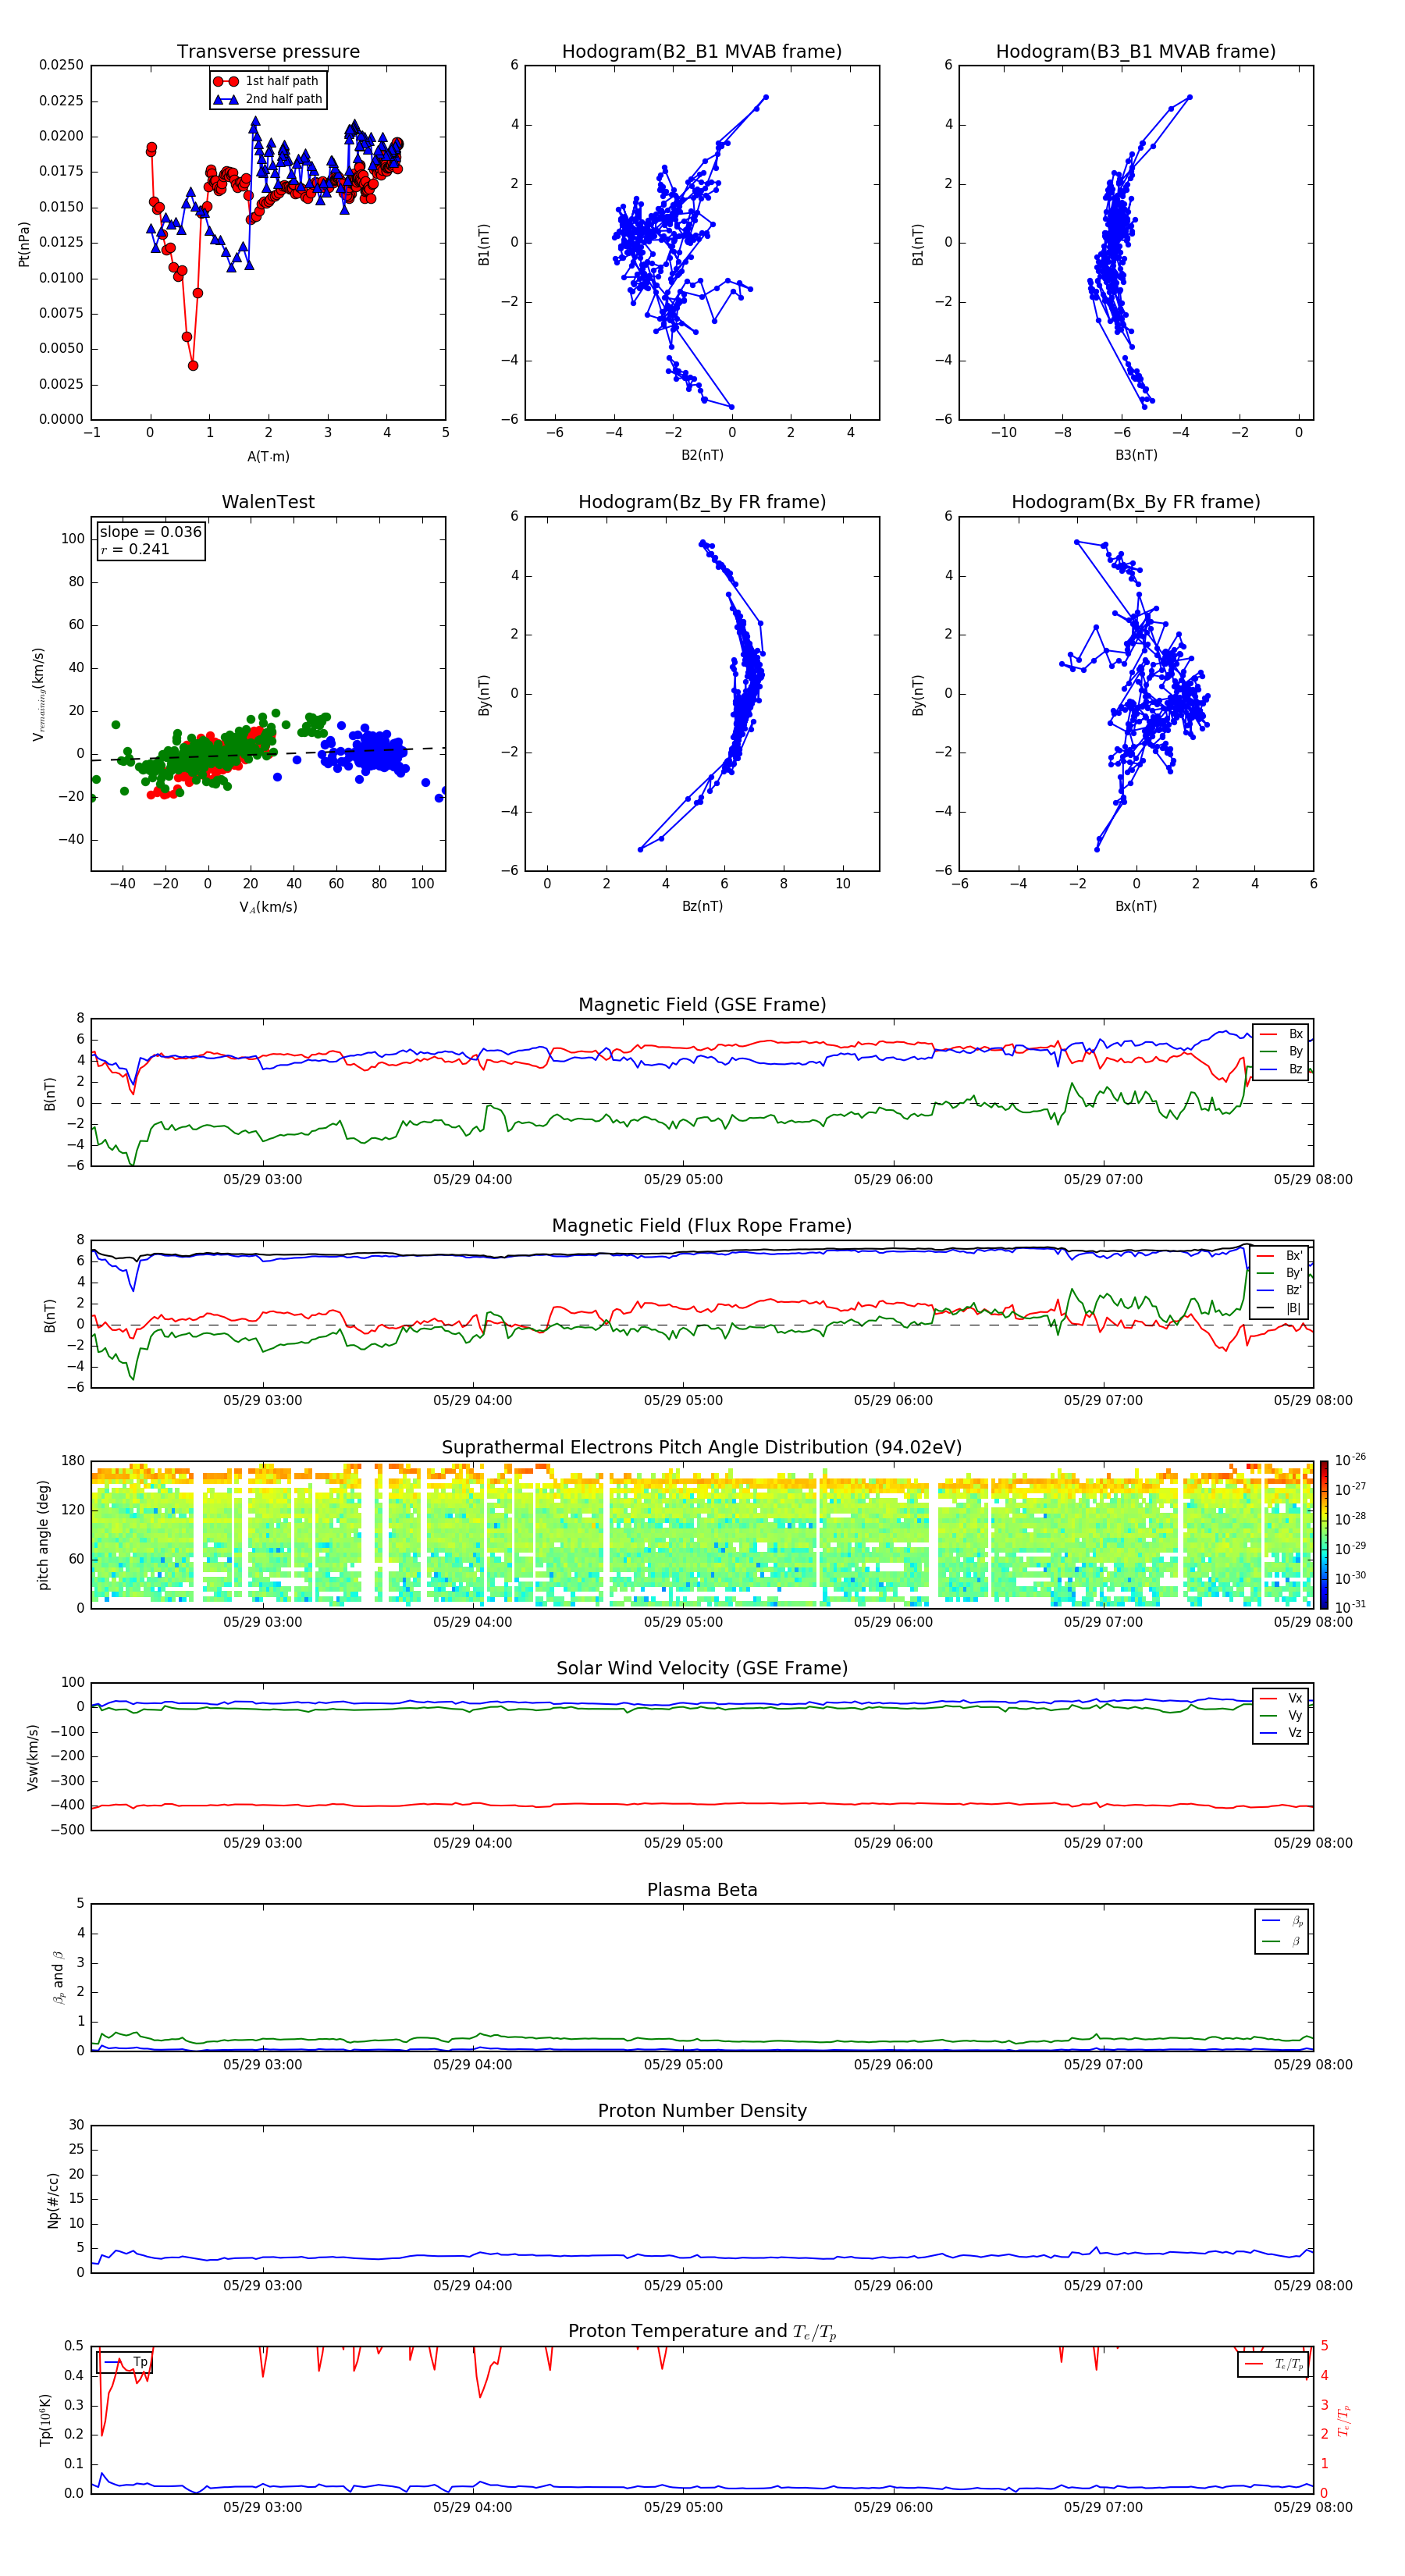Select the '2nd half path' legend entry
The image size is (1405, 2576).
coord(269,99)
